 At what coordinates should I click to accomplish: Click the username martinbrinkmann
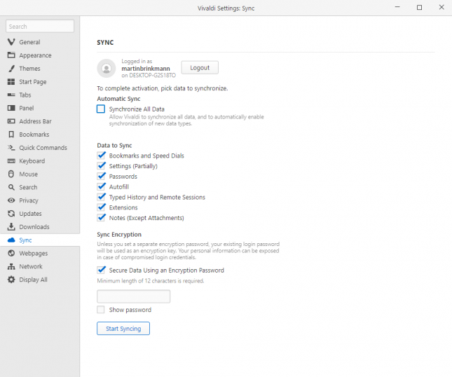click(146, 69)
